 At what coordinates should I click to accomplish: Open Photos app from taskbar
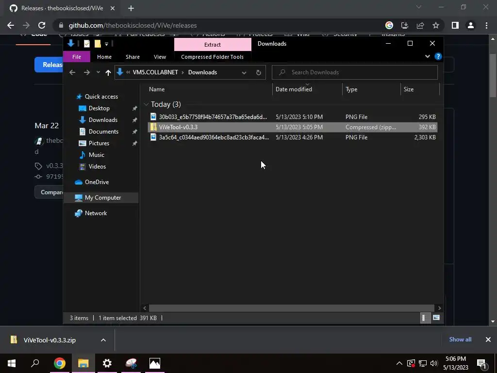coord(155,363)
